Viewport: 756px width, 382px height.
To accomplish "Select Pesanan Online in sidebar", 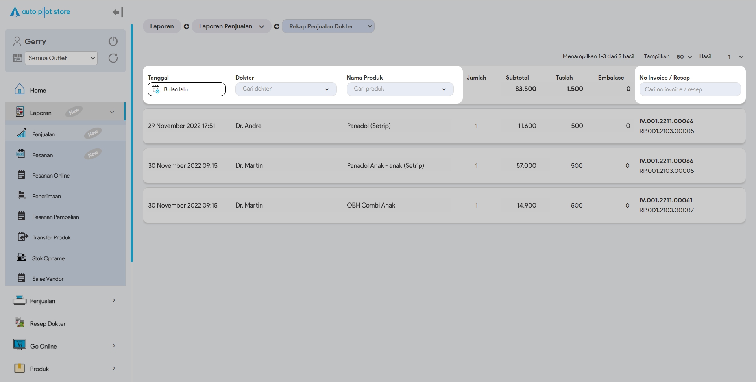I will (x=51, y=176).
